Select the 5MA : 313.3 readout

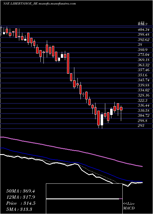(x=19, y=209)
